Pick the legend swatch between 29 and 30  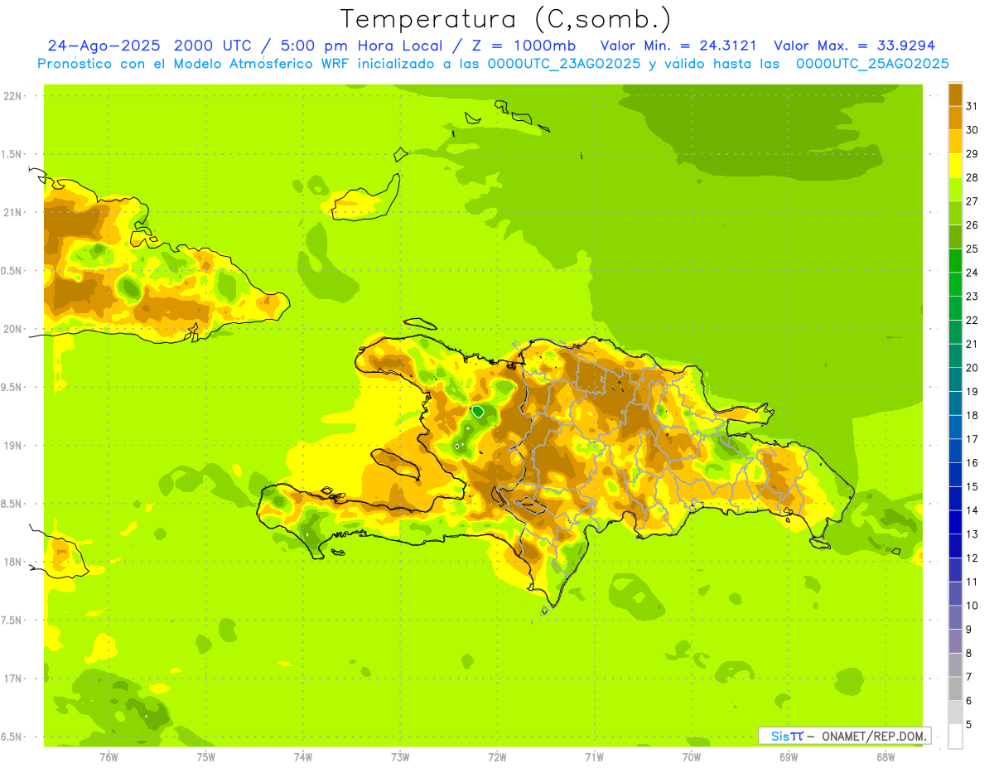955,142
